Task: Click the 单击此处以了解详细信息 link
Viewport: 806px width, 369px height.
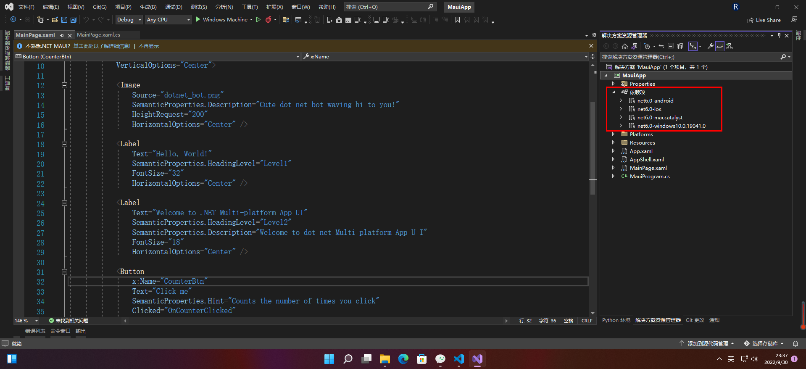Action: click(x=102, y=46)
